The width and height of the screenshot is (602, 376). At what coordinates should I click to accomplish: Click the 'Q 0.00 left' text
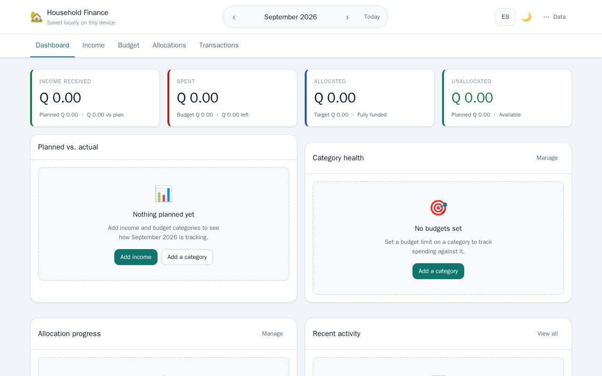pos(235,115)
